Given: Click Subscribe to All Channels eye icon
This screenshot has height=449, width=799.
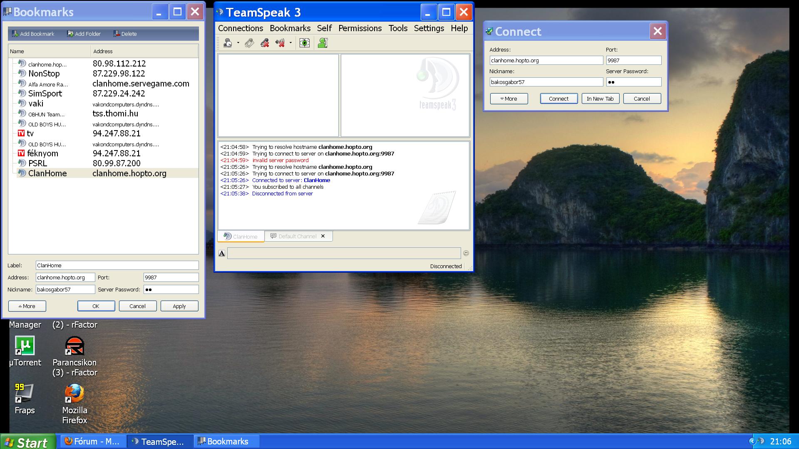Looking at the screenshot, I should pyautogui.click(x=305, y=43).
